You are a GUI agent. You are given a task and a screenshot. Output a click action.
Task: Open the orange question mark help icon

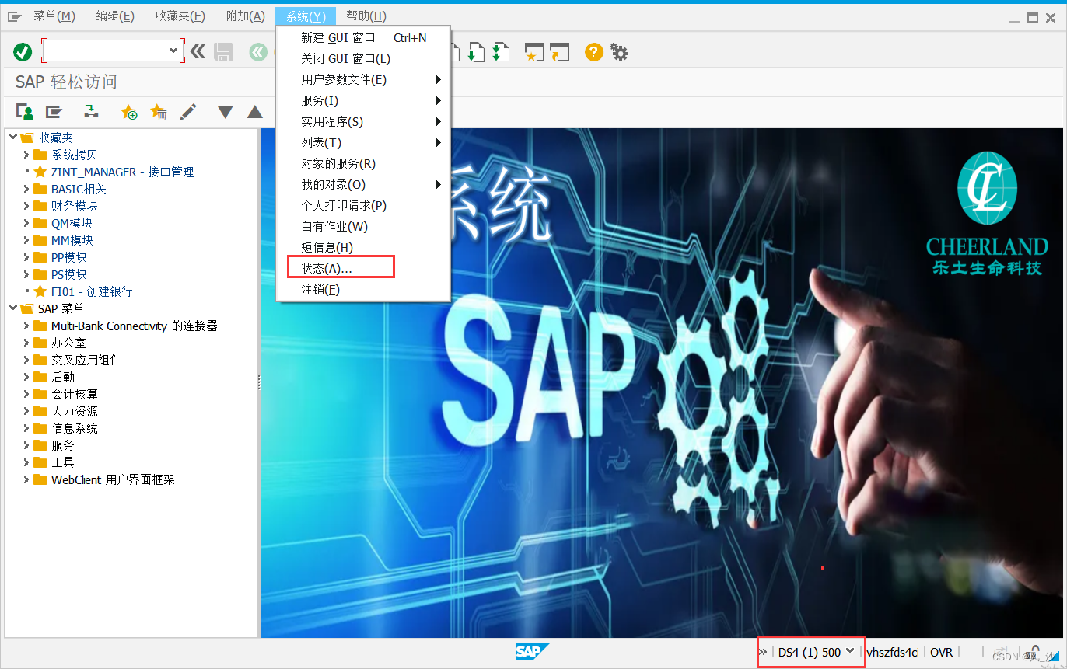pyautogui.click(x=594, y=52)
